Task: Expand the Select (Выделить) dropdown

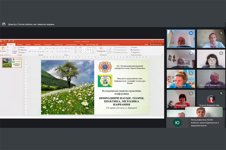Action: pyautogui.click(x=136, y=52)
